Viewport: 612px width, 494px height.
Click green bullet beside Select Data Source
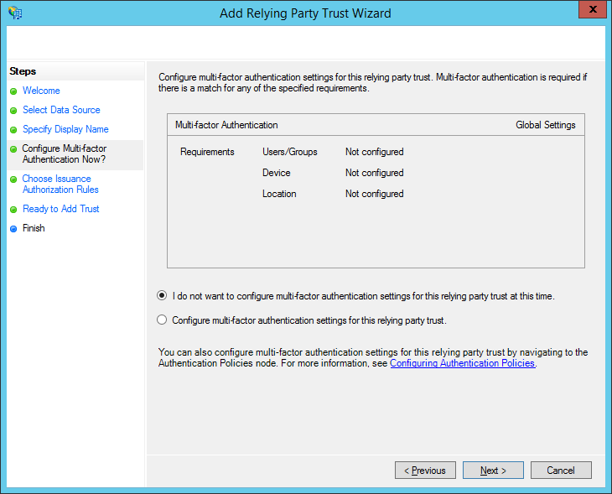pyautogui.click(x=13, y=111)
